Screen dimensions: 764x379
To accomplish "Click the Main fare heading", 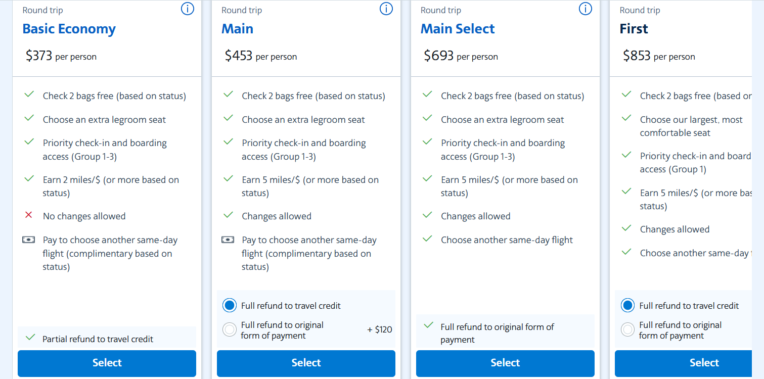I will pos(237,29).
